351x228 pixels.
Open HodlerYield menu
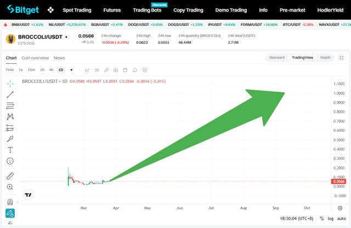(x=330, y=10)
